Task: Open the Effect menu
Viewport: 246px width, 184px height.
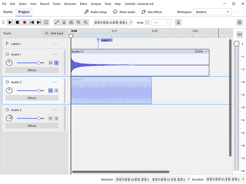Action: coord(83,4)
